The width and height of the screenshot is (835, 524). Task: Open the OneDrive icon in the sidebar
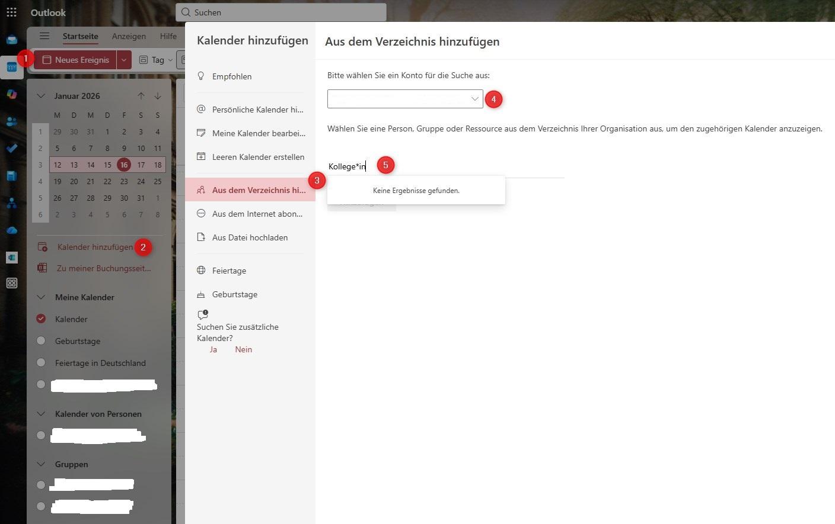12,230
